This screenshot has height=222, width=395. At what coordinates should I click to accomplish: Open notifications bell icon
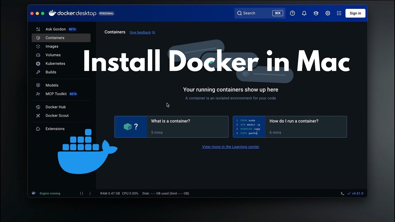(304, 13)
